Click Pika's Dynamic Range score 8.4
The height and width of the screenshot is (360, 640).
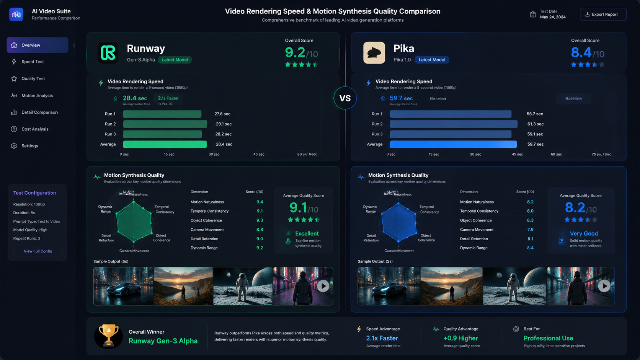530,248
